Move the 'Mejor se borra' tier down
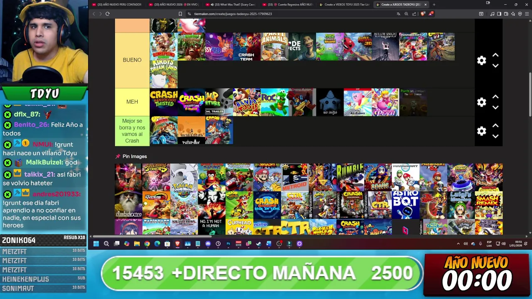This screenshot has width=532, height=299. pyautogui.click(x=495, y=136)
